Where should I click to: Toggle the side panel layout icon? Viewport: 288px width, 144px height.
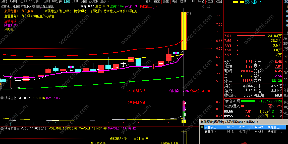208,7
